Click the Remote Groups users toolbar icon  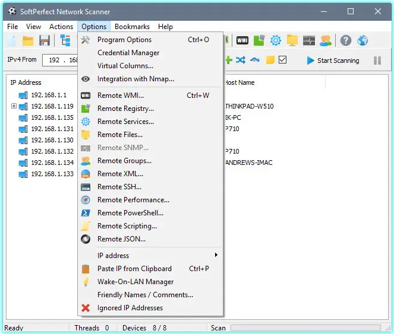tap(326, 40)
